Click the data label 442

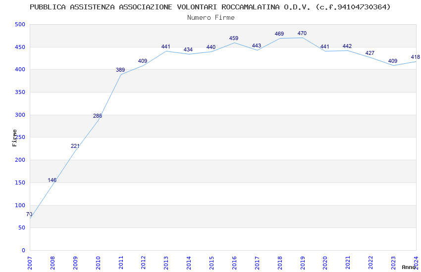(x=347, y=46)
